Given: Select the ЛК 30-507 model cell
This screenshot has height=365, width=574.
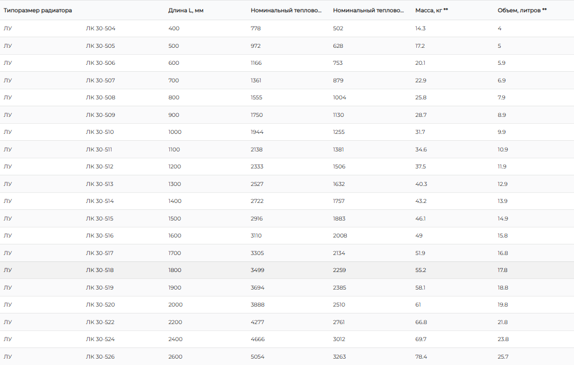Looking at the screenshot, I should [100, 81].
